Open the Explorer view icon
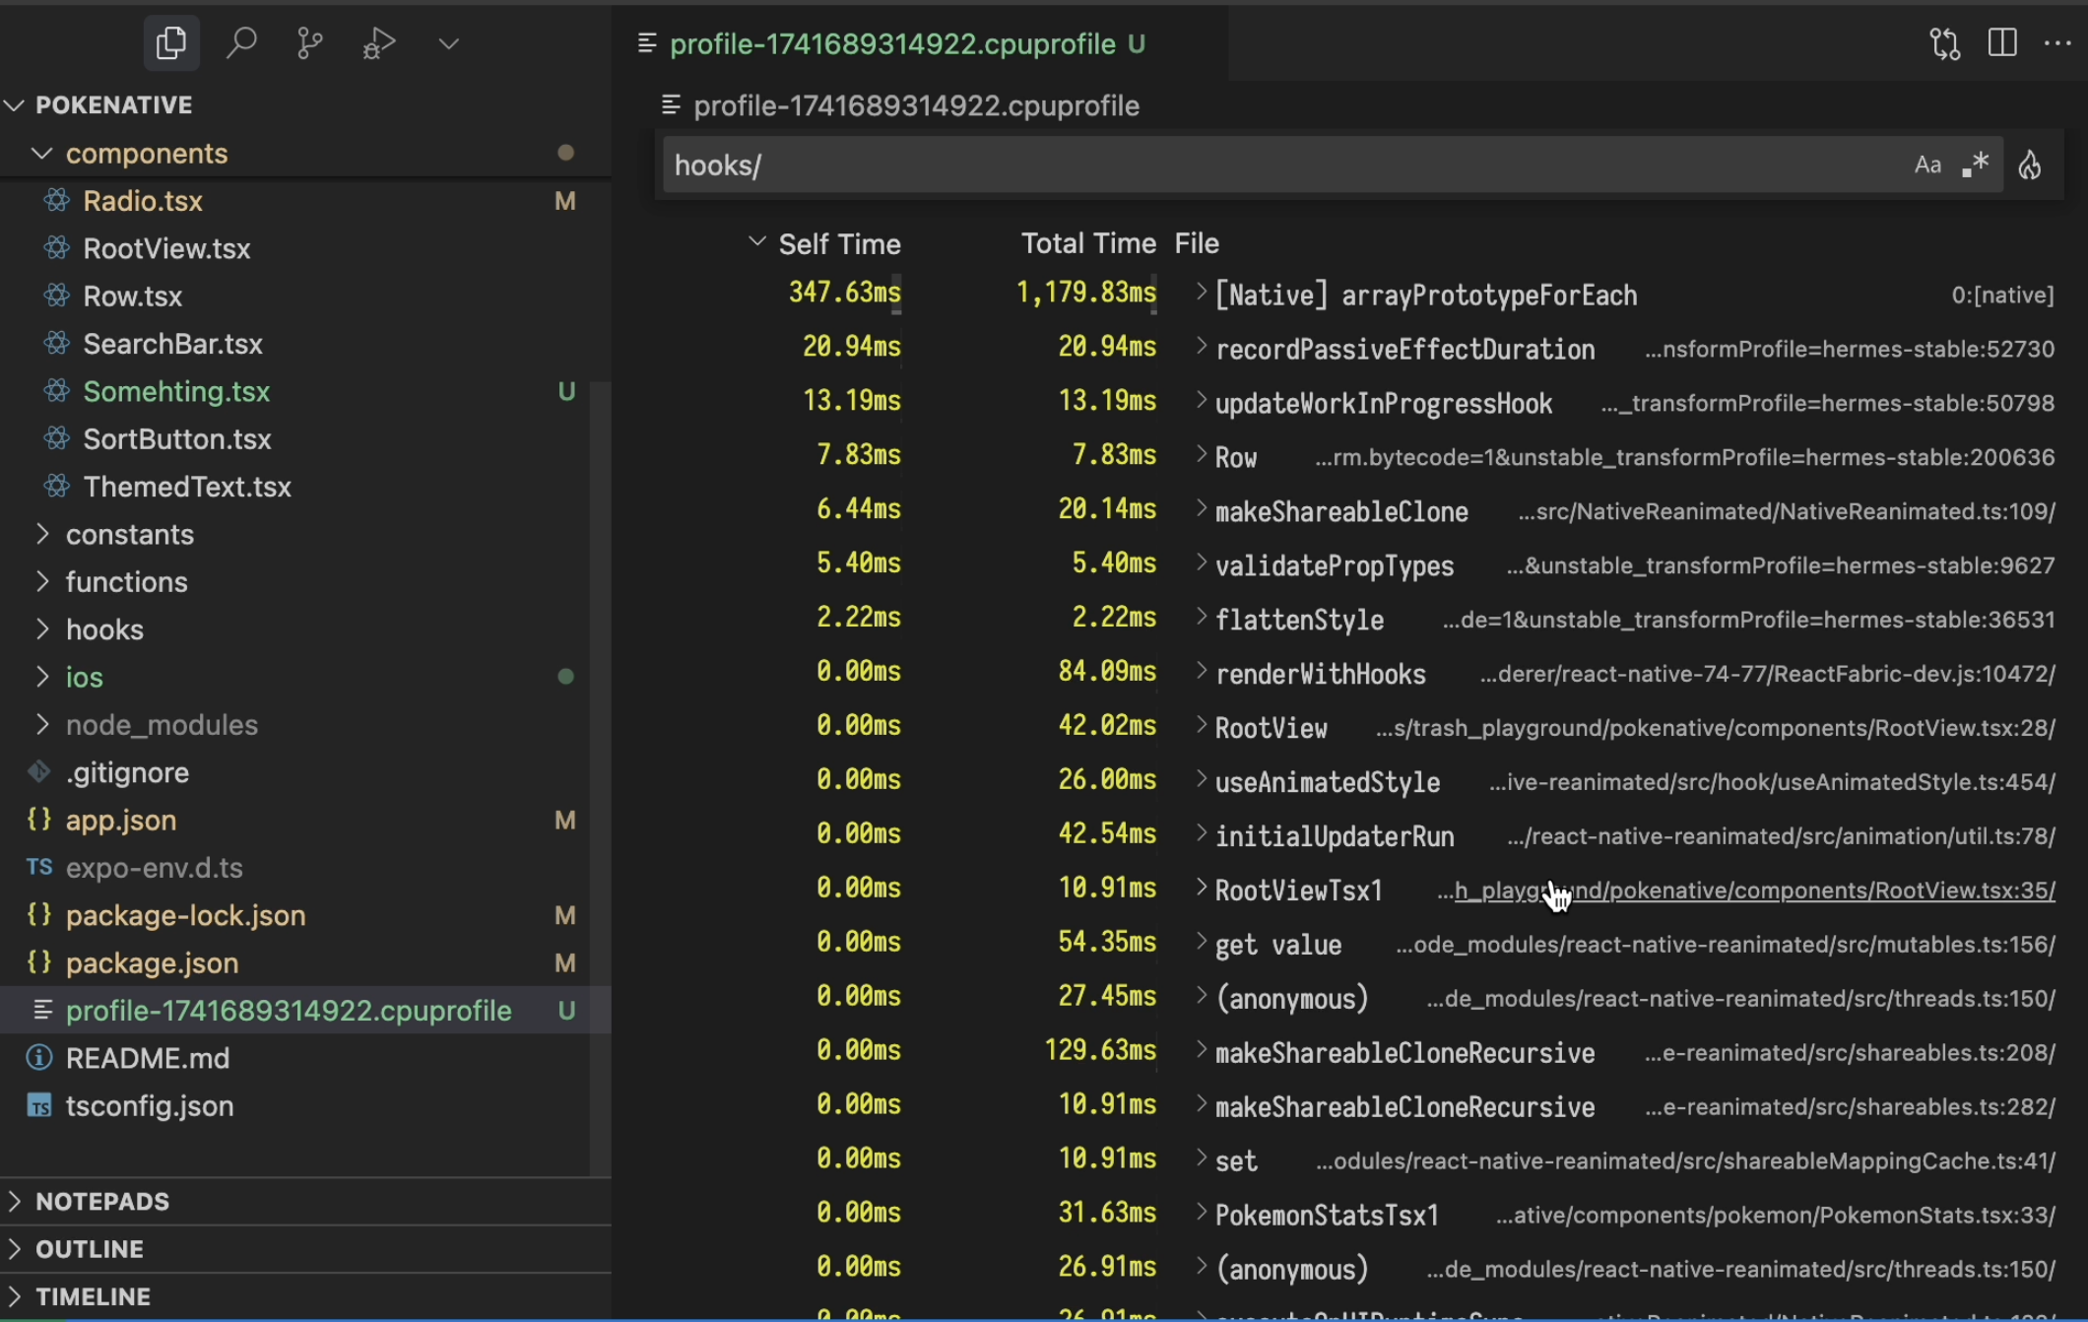This screenshot has width=2088, height=1322. coord(171,43)
